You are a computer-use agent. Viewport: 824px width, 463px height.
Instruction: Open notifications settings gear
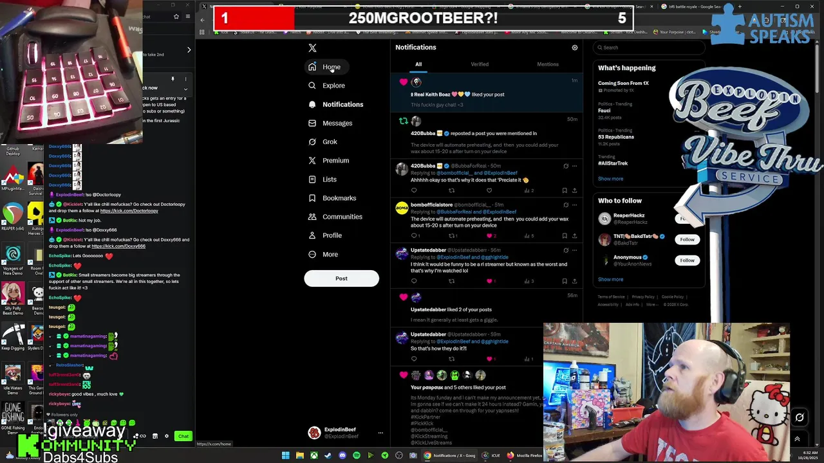click(575, 48)
